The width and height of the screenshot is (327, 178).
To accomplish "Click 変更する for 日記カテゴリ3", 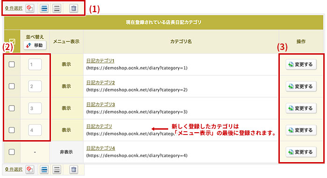I will point(301,108).
